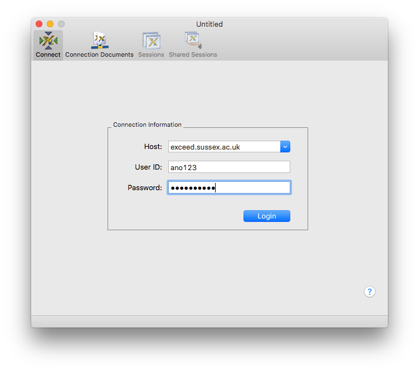Select the Connect toolbar icon
Viewport: 419px width, 372px height.
48,45
